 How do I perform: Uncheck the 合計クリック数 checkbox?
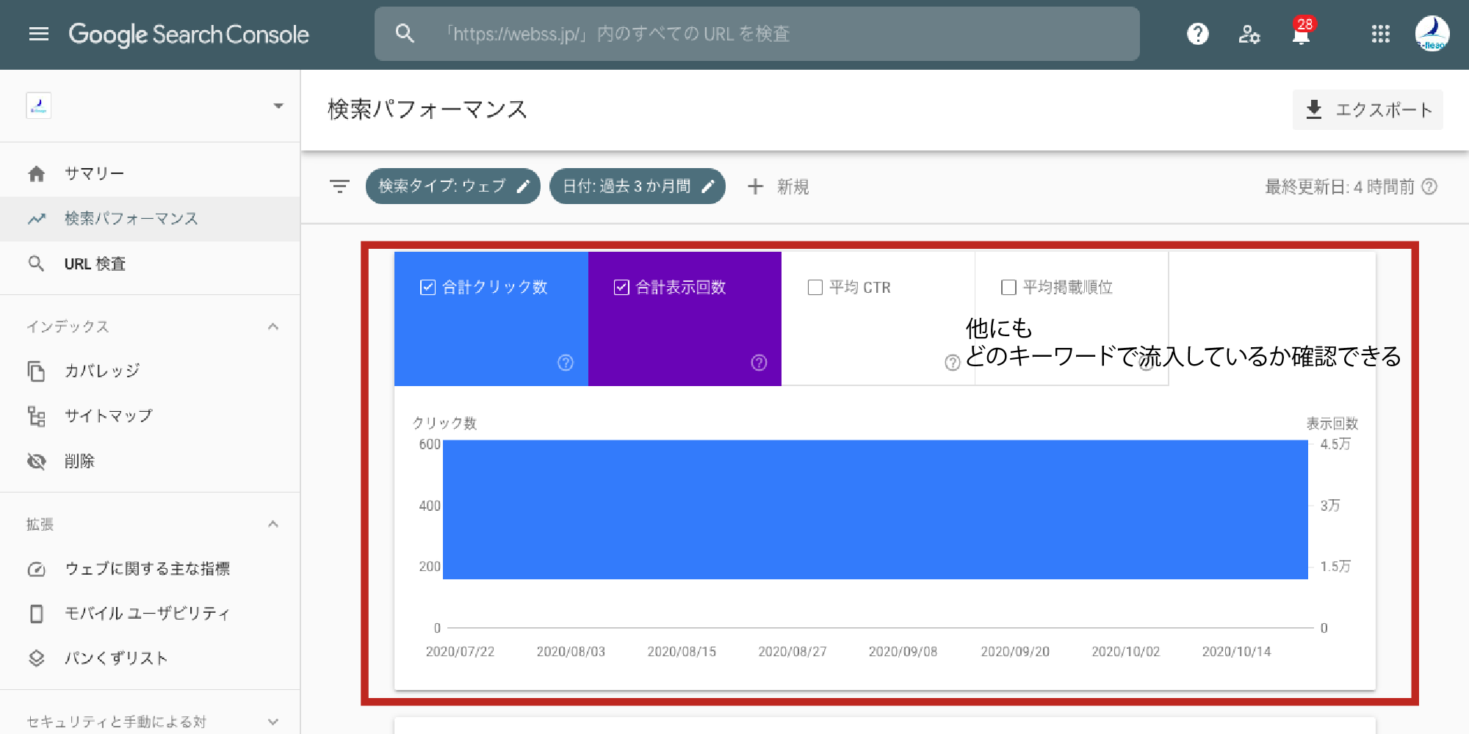[x=427, y=287]
